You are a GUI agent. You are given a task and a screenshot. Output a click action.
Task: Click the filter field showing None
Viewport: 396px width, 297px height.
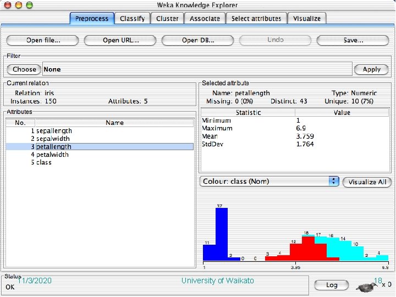pyautogui.click(x=197, y=69)
